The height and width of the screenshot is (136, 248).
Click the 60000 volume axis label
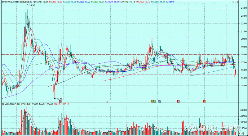click(x=244, y=110)
